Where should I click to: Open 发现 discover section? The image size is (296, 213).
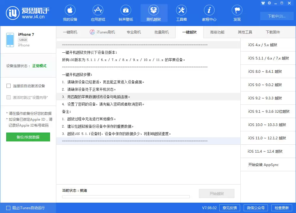[237, 13]
